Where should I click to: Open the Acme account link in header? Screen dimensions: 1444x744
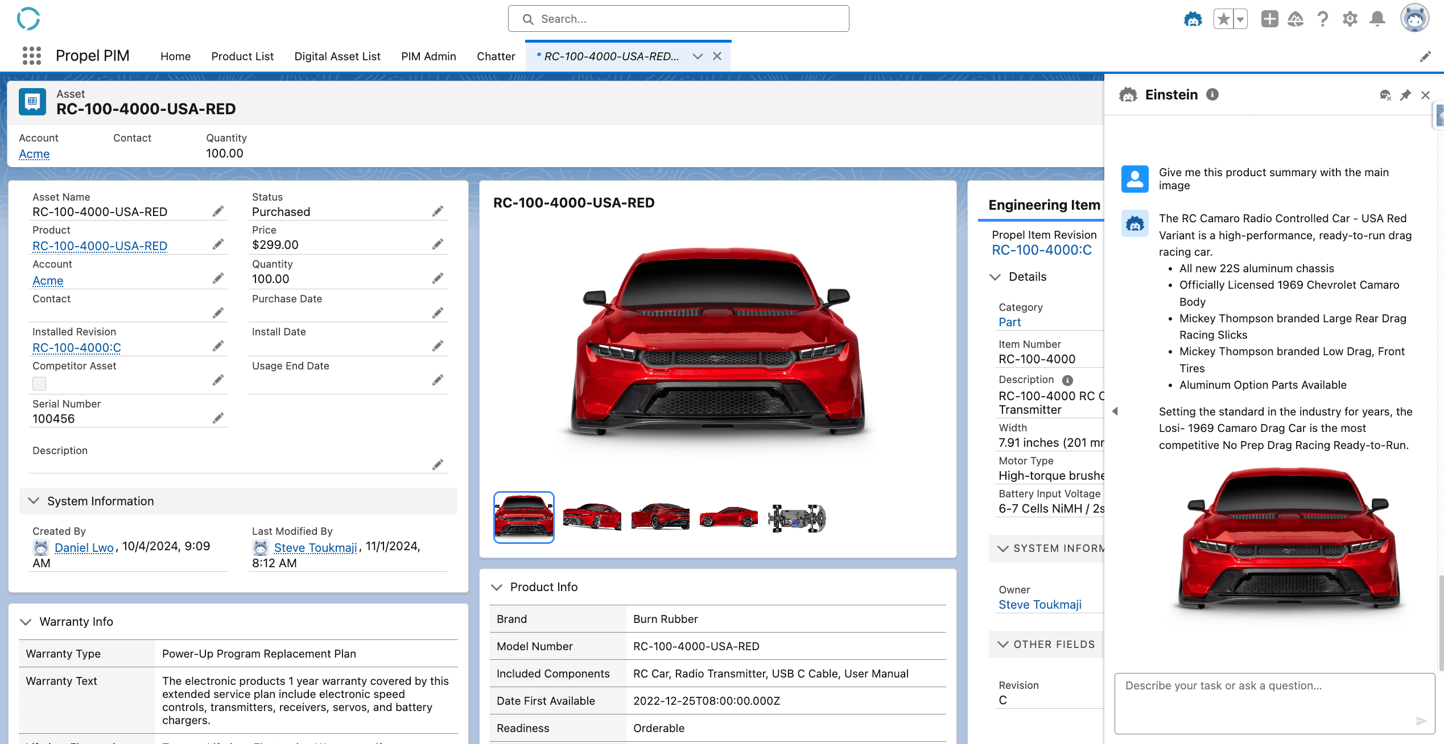(x=34, y=154)
